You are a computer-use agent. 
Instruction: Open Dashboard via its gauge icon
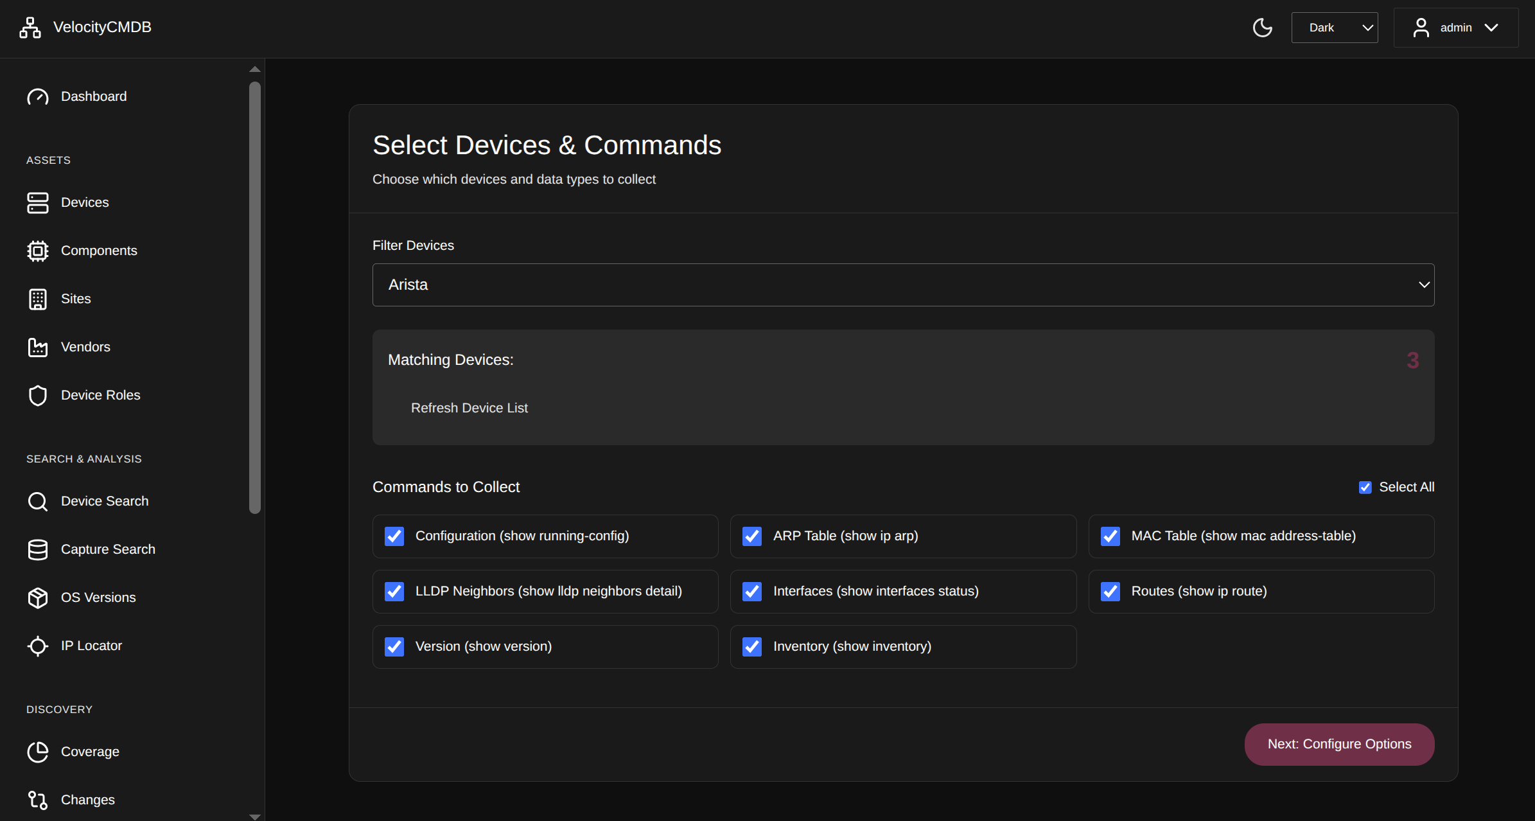(38, 97)
